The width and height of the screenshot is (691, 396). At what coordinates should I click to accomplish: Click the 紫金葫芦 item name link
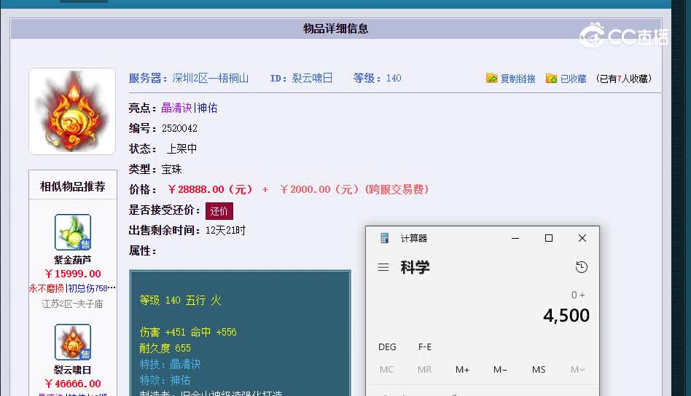pos(73,260)
